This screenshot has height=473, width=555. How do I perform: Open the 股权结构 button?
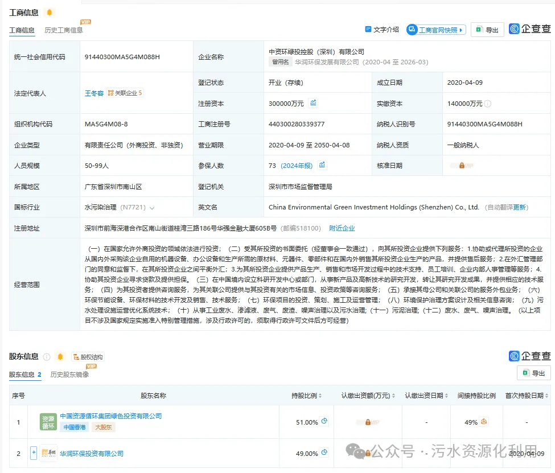(87, 357)
